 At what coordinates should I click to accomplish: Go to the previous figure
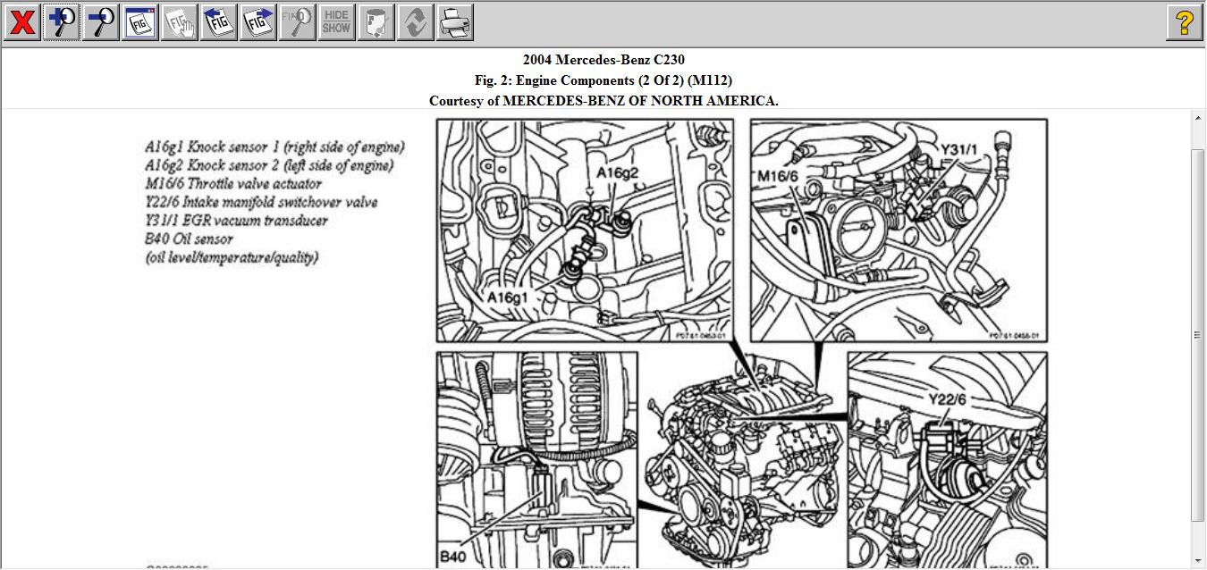(219, 22)
